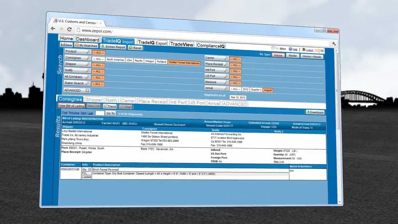Screen dimensions: 398x224
Task: Select the Pacific consignee filter level
Action: [x=139, y=61]
